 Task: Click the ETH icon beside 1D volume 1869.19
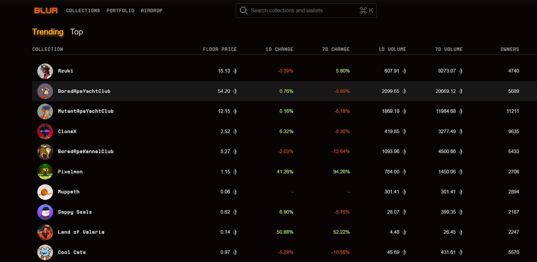click(404, 111)
